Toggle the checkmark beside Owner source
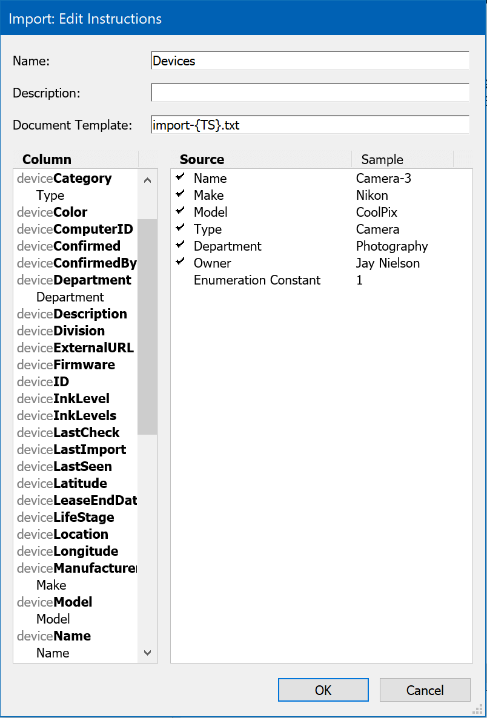Viewport: 487px width, 718px height. [x=180, y=262]
